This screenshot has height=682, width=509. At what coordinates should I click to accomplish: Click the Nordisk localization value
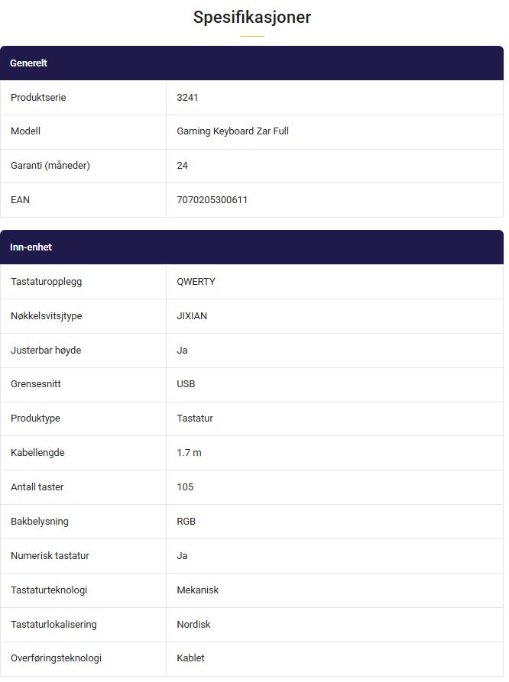(193, 625)
